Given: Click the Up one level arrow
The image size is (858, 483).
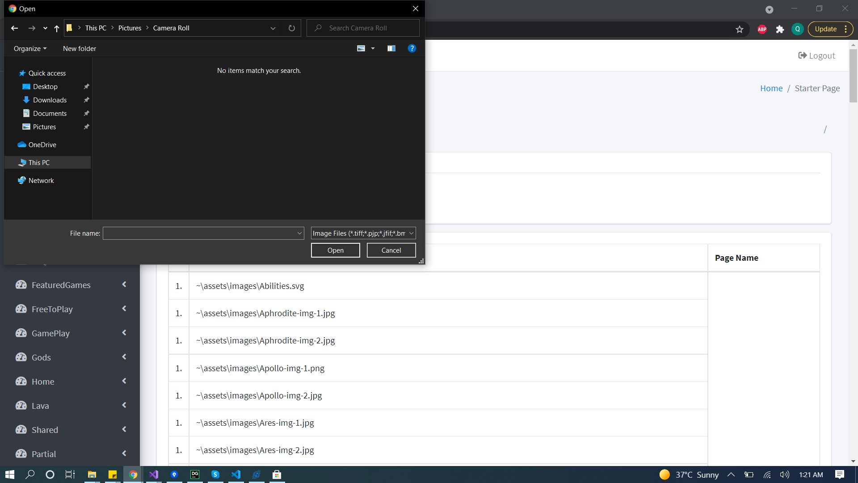Looking at the screenshot, I should pos(57,28).
